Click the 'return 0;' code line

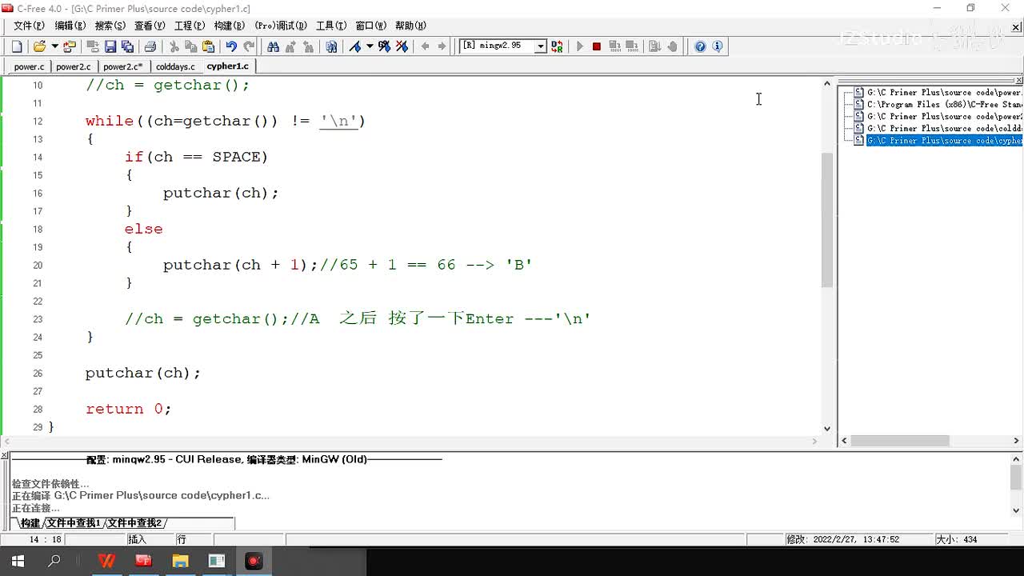click(x=129, y=409)
